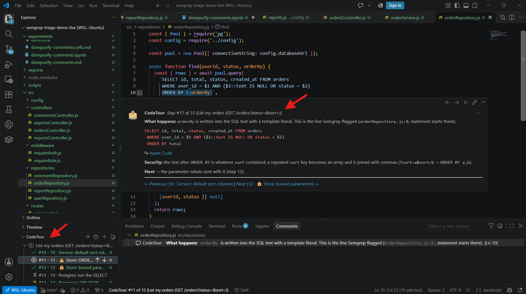This screenshot has height=294, width=526.
Task: Toggle the eye icon in CodeTour section
Action: (x=88, y=237)
